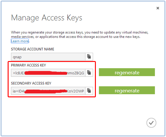166x137 pixels.
Task: Click the regenerate keys description paragraph
Action: click(80, 34)
